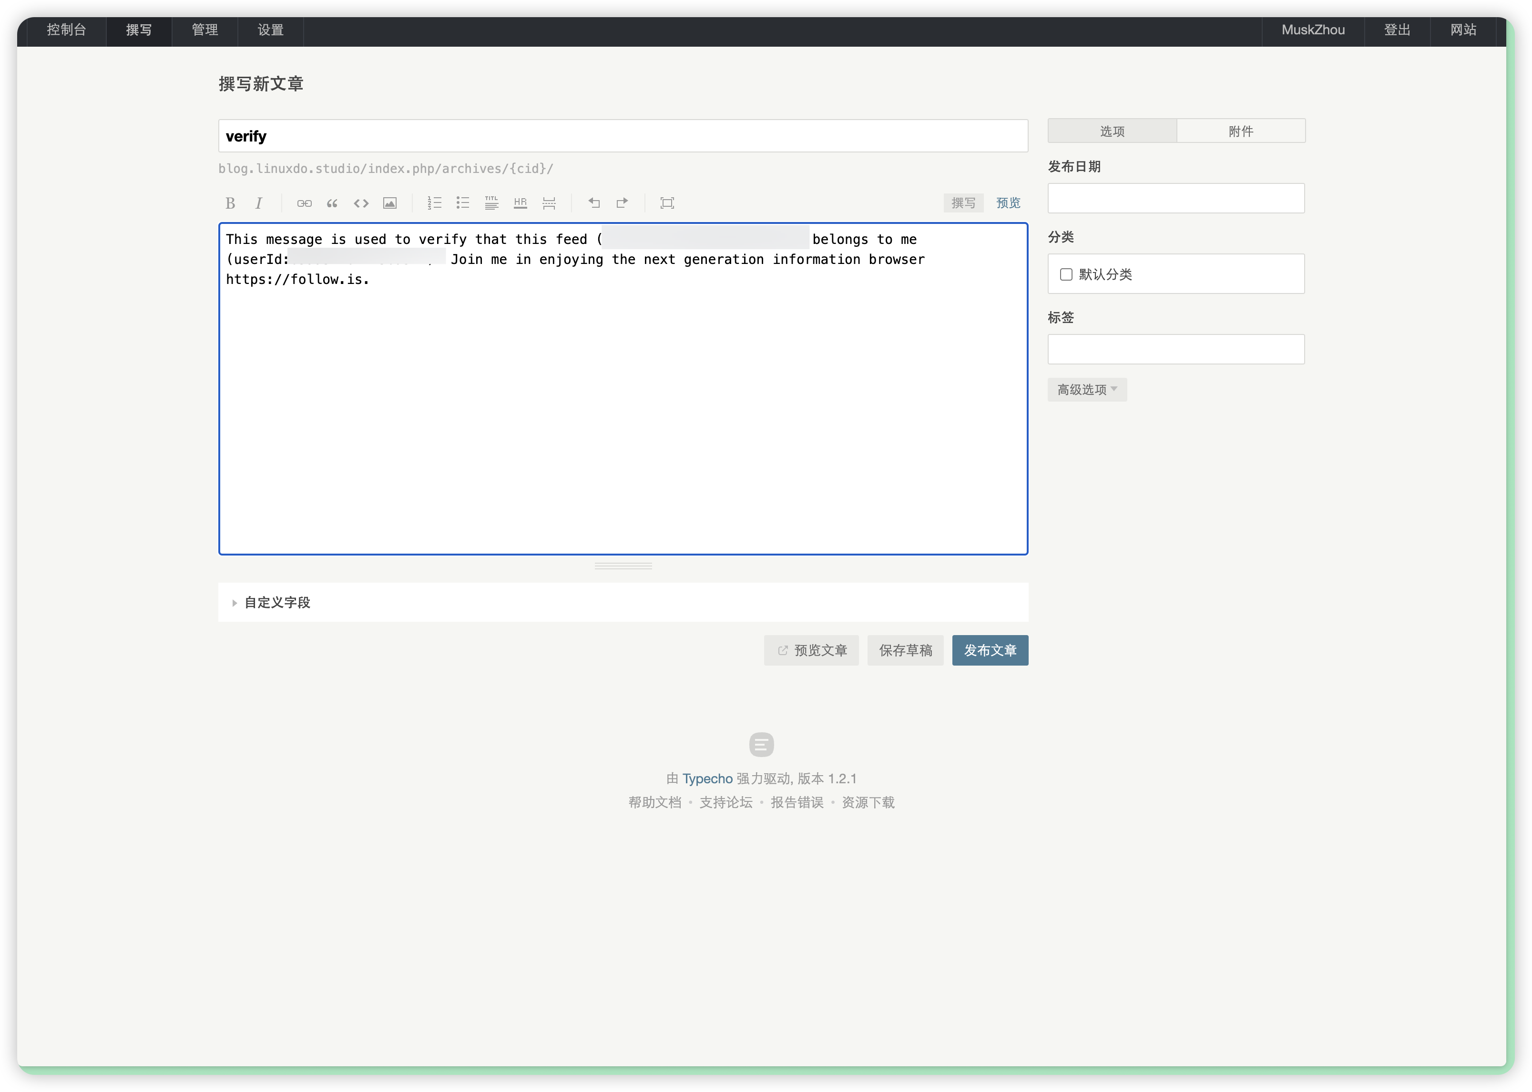The image size is (1532, 1092).
Task: Check the 默认分类 category checkbox
Action: tap(1066, 274)
